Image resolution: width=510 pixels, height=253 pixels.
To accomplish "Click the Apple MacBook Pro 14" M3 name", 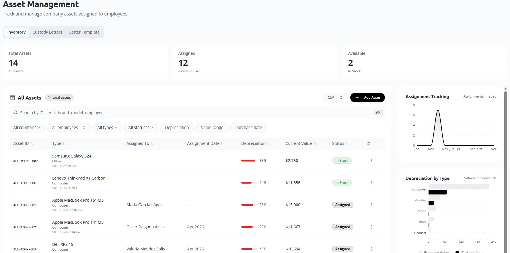I will coord(78,222).
